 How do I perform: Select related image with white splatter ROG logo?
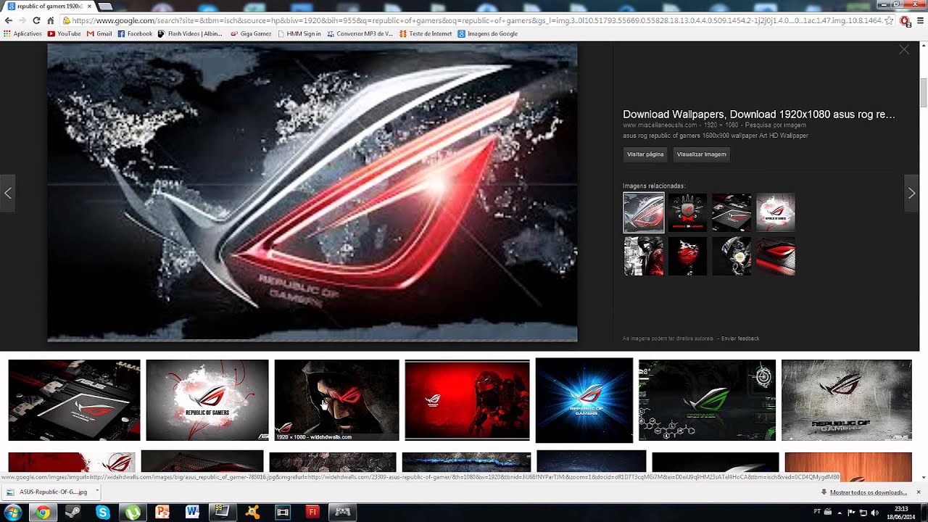coord(776,212)
